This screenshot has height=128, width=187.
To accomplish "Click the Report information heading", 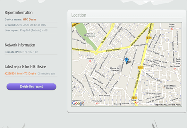I will (19, 13).
